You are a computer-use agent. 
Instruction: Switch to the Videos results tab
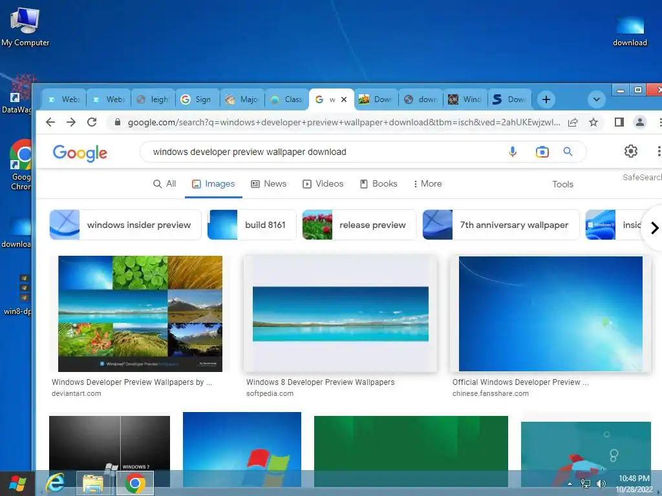[x=323, y=184]
